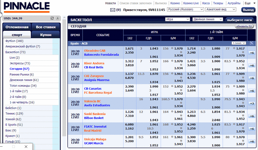Open 1-ая четверть (16) section
258x150 pixels.
coord(22,102)
